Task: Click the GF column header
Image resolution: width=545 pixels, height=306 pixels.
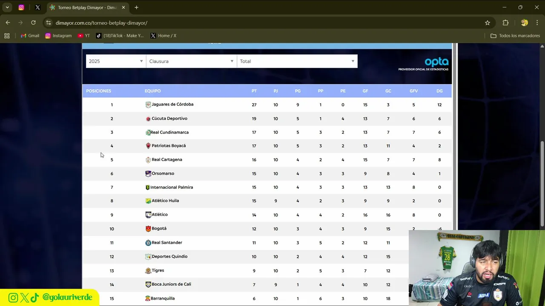Action: [365, 91]
